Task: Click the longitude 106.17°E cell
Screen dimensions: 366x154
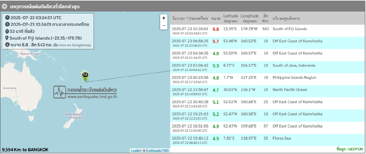Action: (249, 65)
